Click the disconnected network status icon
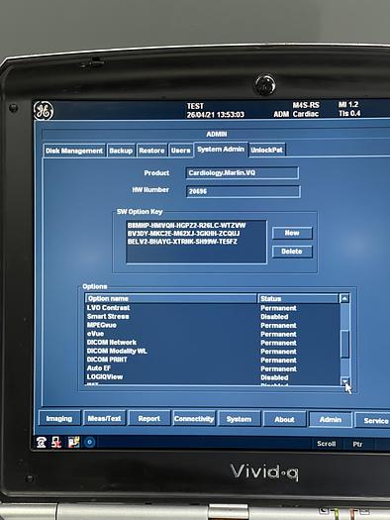The width and height of the screenshot is (390, 520). point(56,443)
